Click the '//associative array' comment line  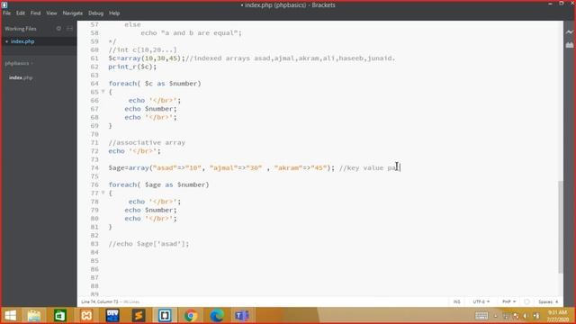pos(147,142)
